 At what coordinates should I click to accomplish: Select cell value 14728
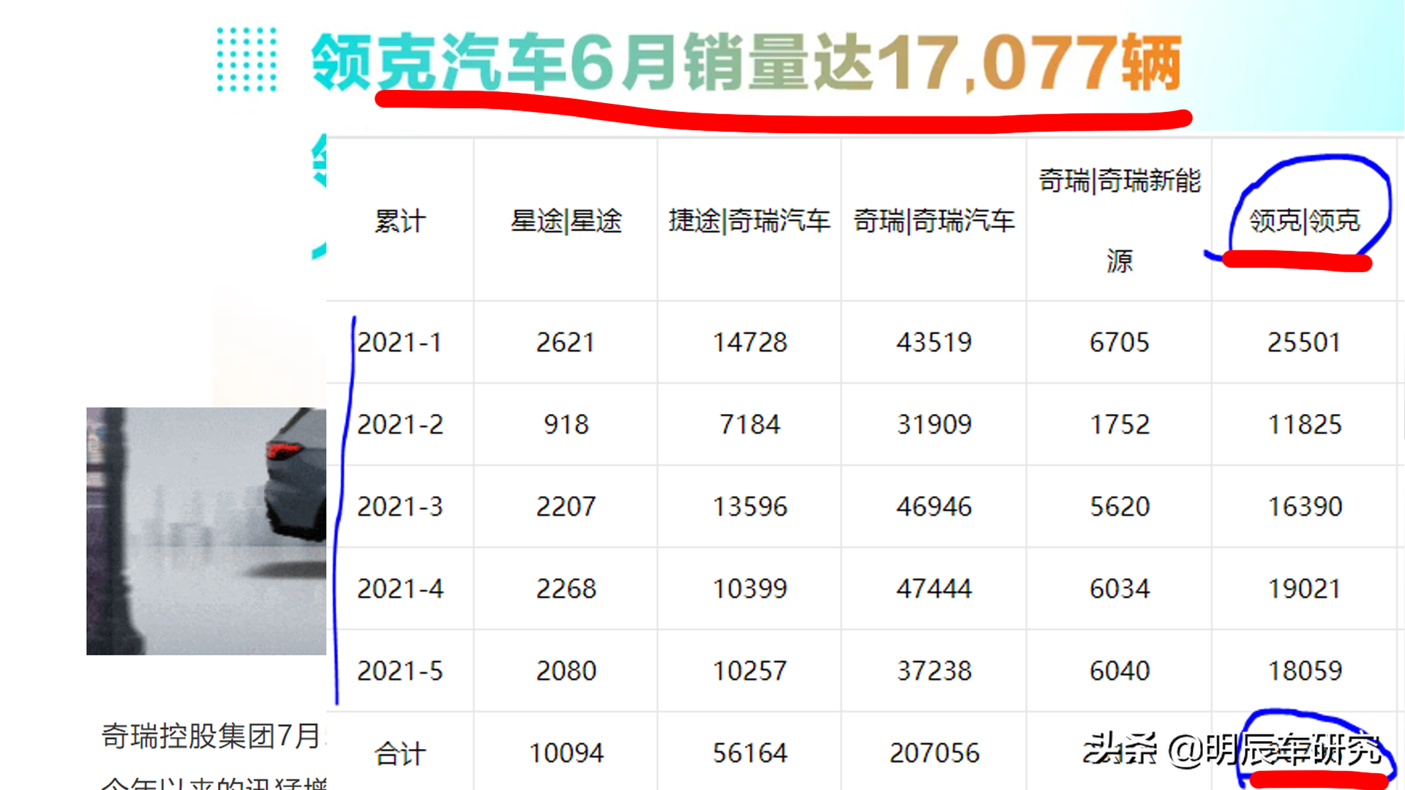click(x=749, y=342)
